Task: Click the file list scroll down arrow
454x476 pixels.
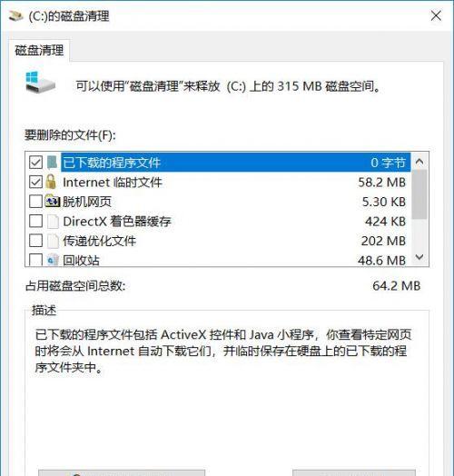Action: [419, 257]
